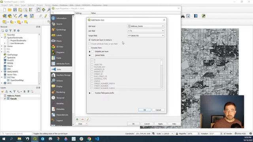Screen dimensions: 253x142
Task: Click the red minus Remove Join icon
Action: click(83, 119)
